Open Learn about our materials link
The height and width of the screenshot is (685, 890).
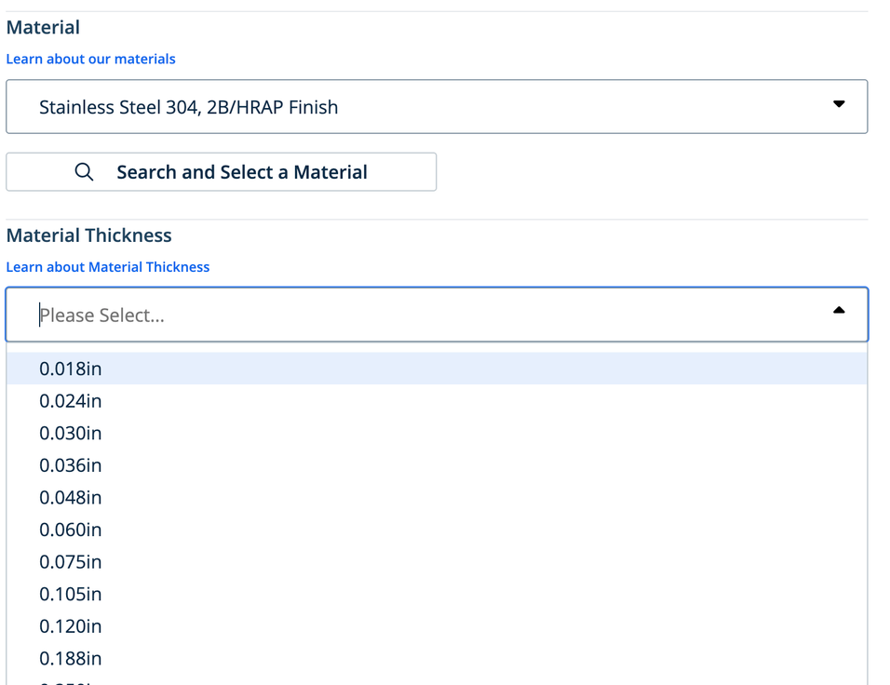pos(90,59)
